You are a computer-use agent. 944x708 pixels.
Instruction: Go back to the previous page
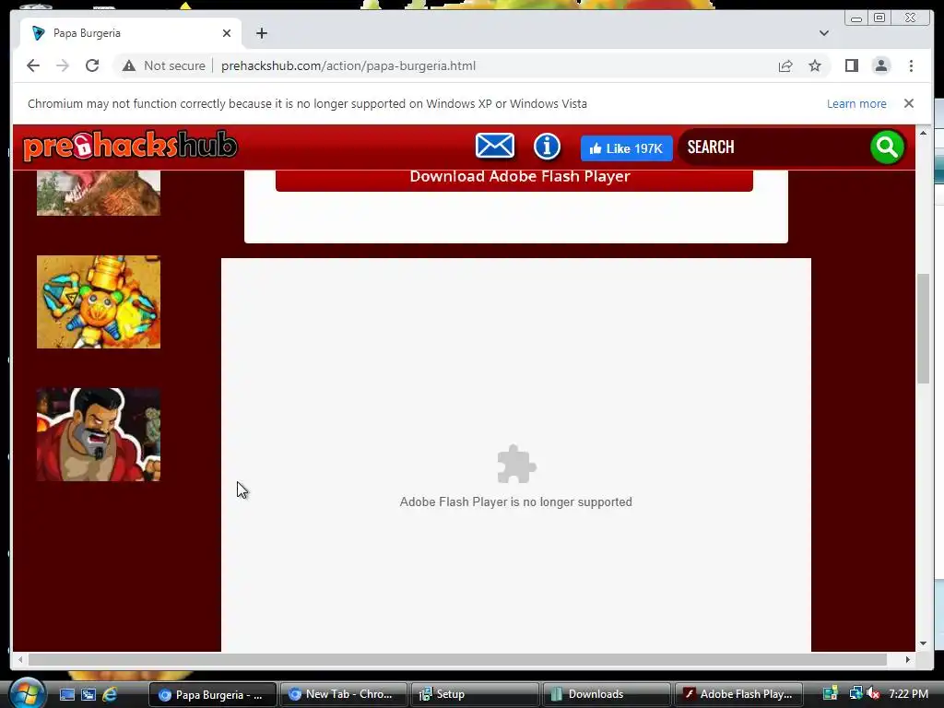[33, 65]
